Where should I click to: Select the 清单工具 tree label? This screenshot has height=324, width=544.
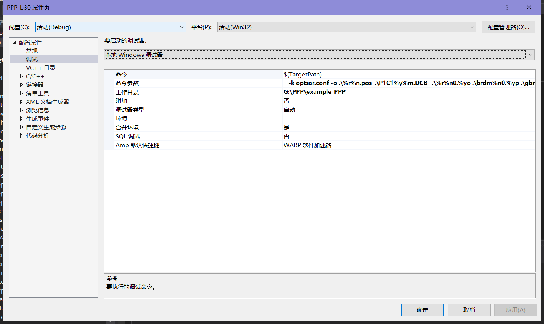coord(38,93)
